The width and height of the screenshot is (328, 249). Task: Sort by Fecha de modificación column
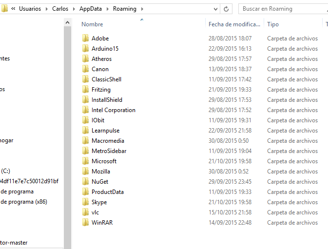pos(233,24)
